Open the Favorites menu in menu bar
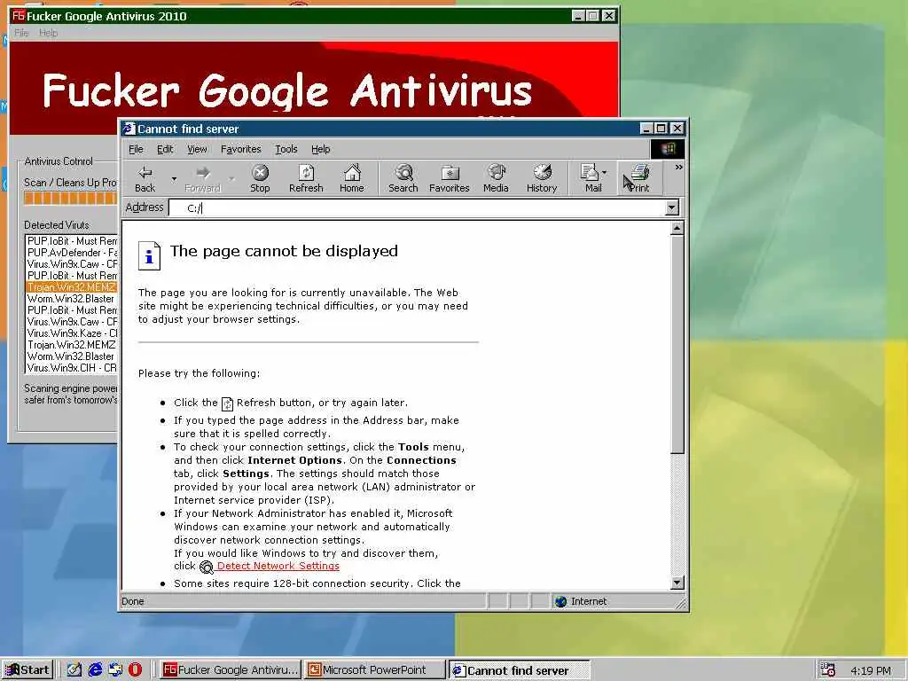908x681 pixels. (x=241, y=149)
